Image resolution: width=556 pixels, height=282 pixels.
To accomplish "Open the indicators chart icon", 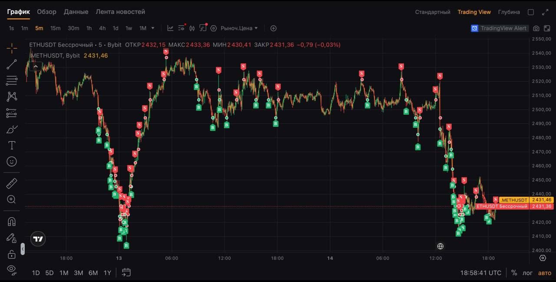I will 170,28.
